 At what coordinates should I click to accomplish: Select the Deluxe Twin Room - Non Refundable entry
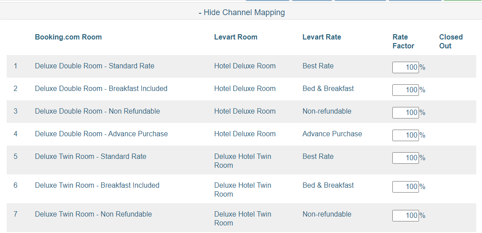[93, 214]
